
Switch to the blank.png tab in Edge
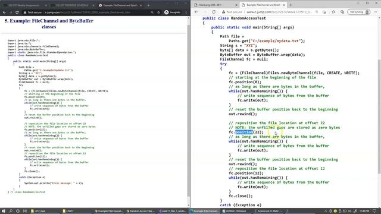point(216,5)
